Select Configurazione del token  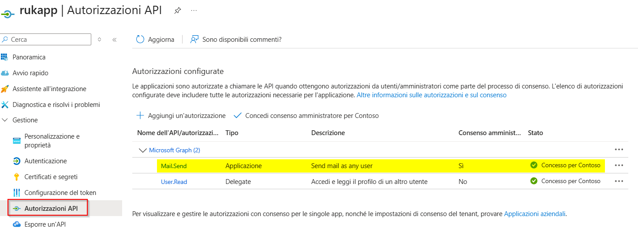point(60,193)
